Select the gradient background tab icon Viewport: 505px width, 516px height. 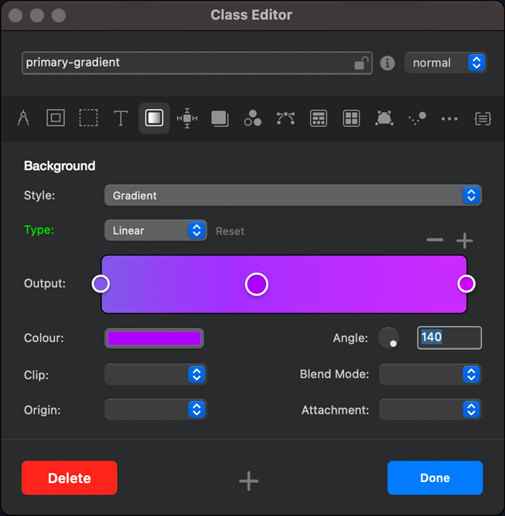(x=154, y=118)
